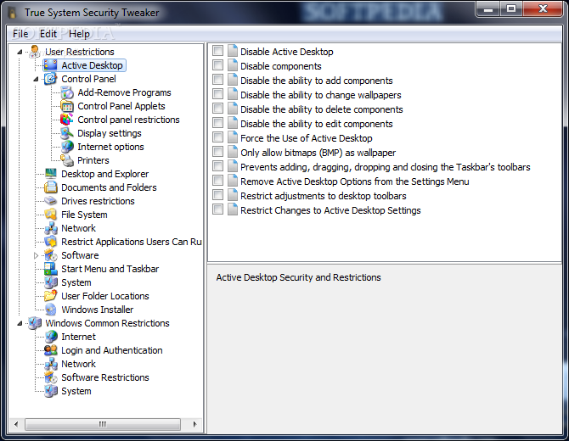Click the right scroll arrow of tree panel
This screenshot has height=441, width=569.
click(194, 424)
